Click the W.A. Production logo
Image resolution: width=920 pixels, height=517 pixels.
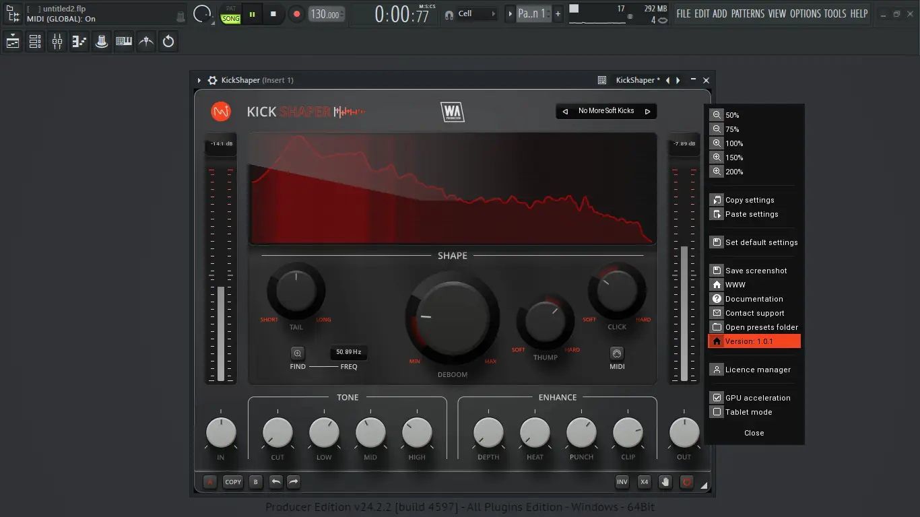point(453,112)
